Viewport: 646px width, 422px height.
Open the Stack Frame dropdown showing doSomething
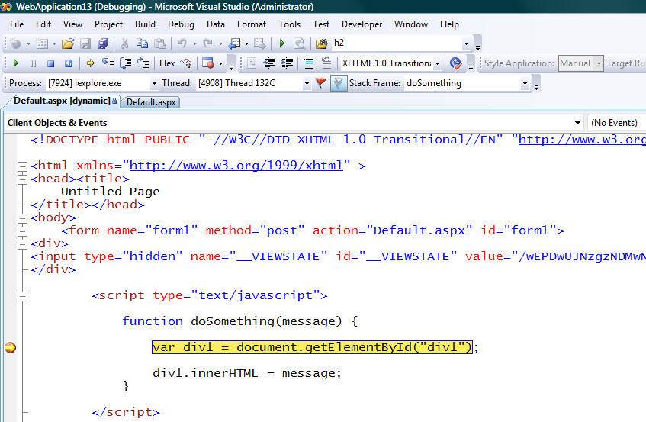click(x=525, y=83)
